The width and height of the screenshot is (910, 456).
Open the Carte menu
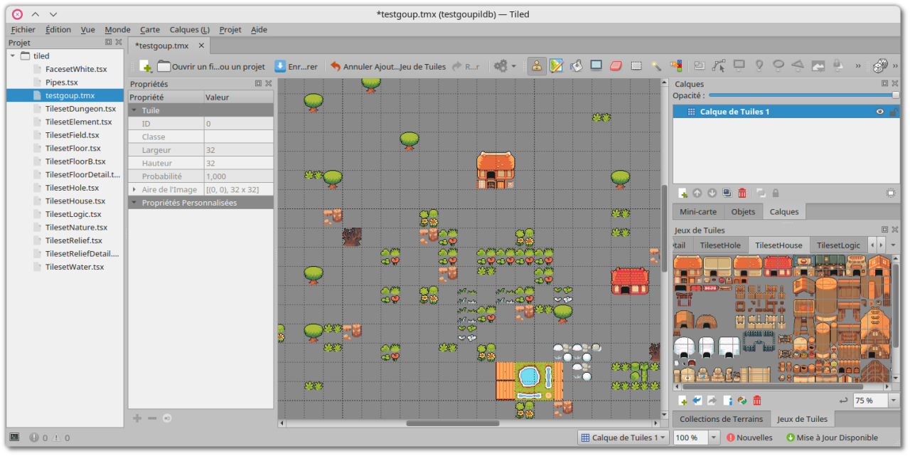coord(149,29)
